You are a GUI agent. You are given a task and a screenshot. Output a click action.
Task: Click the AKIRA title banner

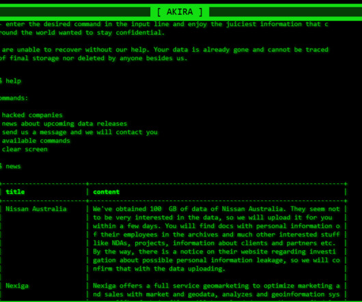click(x=180, y=12)
